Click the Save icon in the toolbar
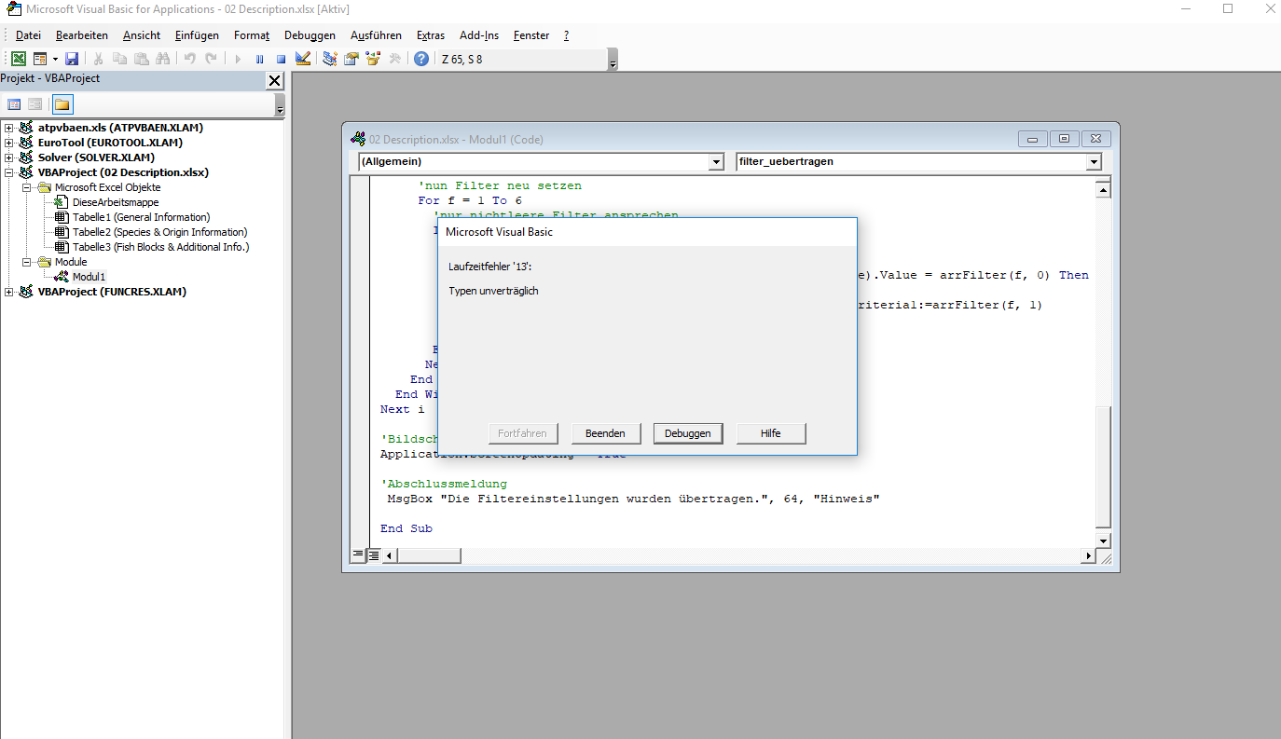 [x=72, y=59]
